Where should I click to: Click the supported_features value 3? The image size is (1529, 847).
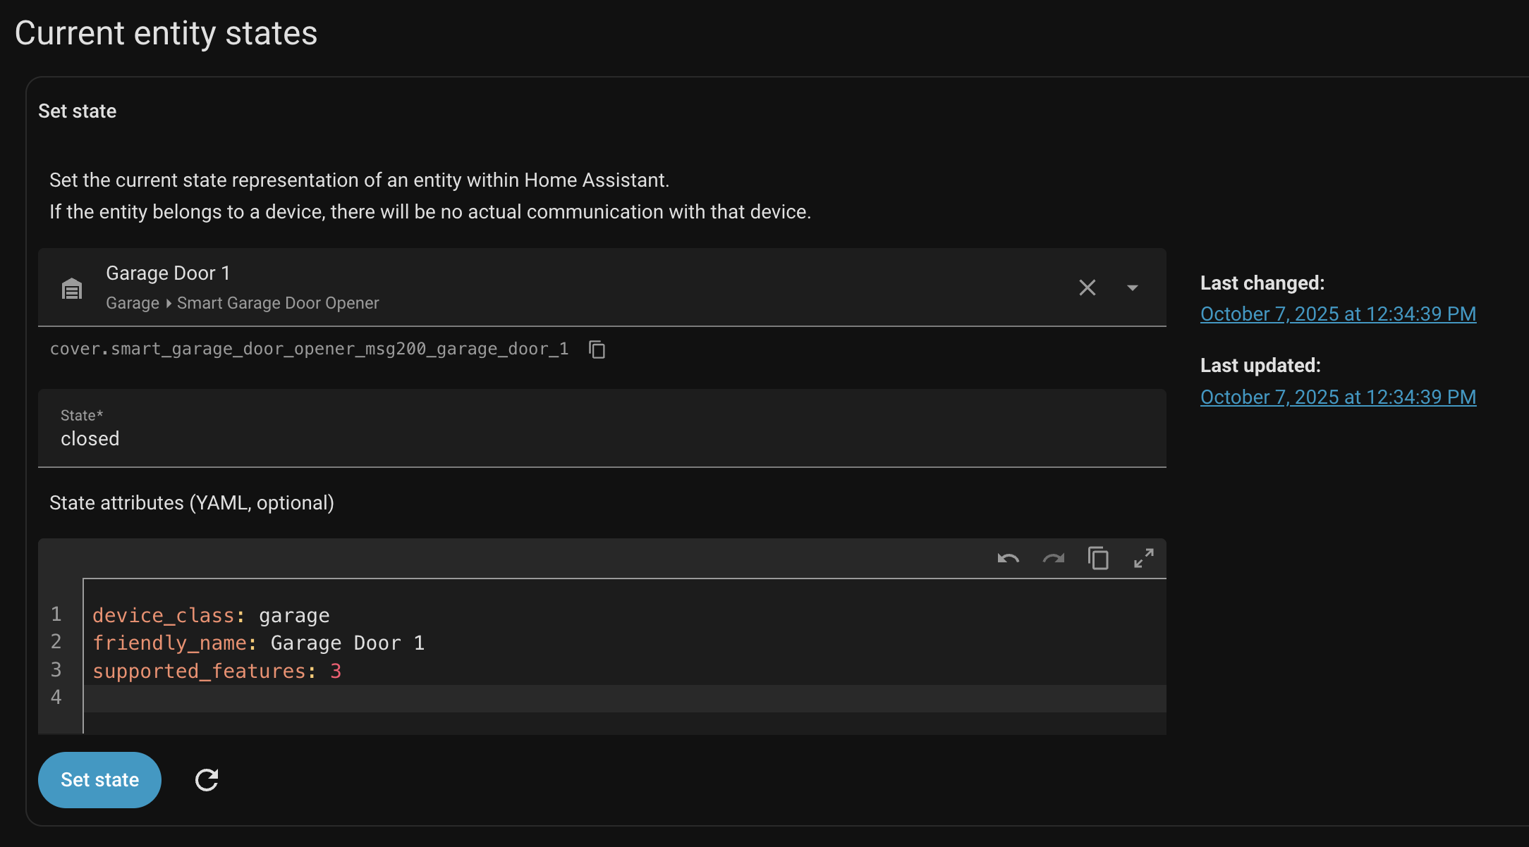point(336,672)
